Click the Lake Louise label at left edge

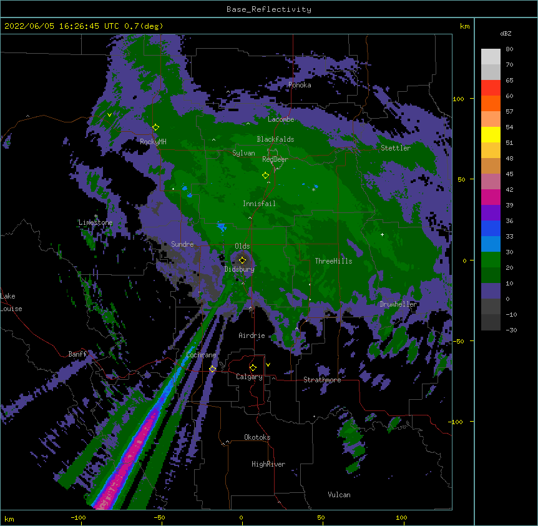[11, 302]
